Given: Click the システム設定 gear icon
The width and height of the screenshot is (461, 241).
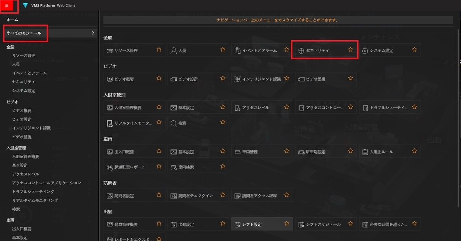Looking at the screenshot, I should coord(367,49).
